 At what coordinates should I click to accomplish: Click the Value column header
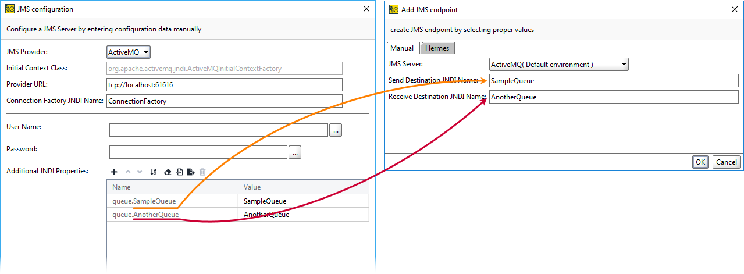[x=304, y=187]
